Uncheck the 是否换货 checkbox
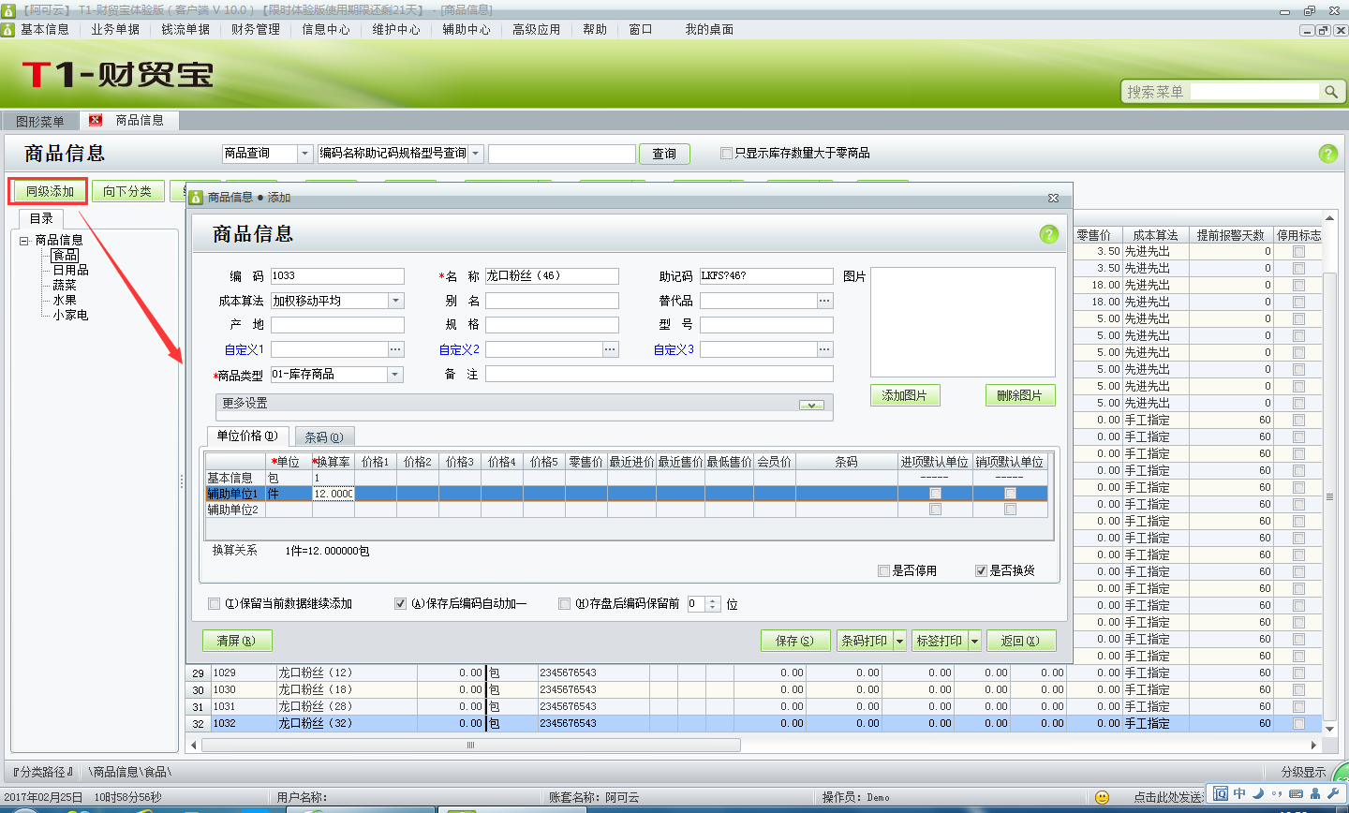Image resolution: width=1349 pixels, height=813 pixels. point(981,569)
